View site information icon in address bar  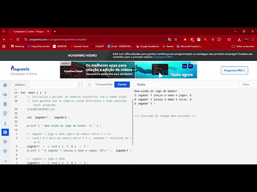pyautogui.click(x=26, y=40)
